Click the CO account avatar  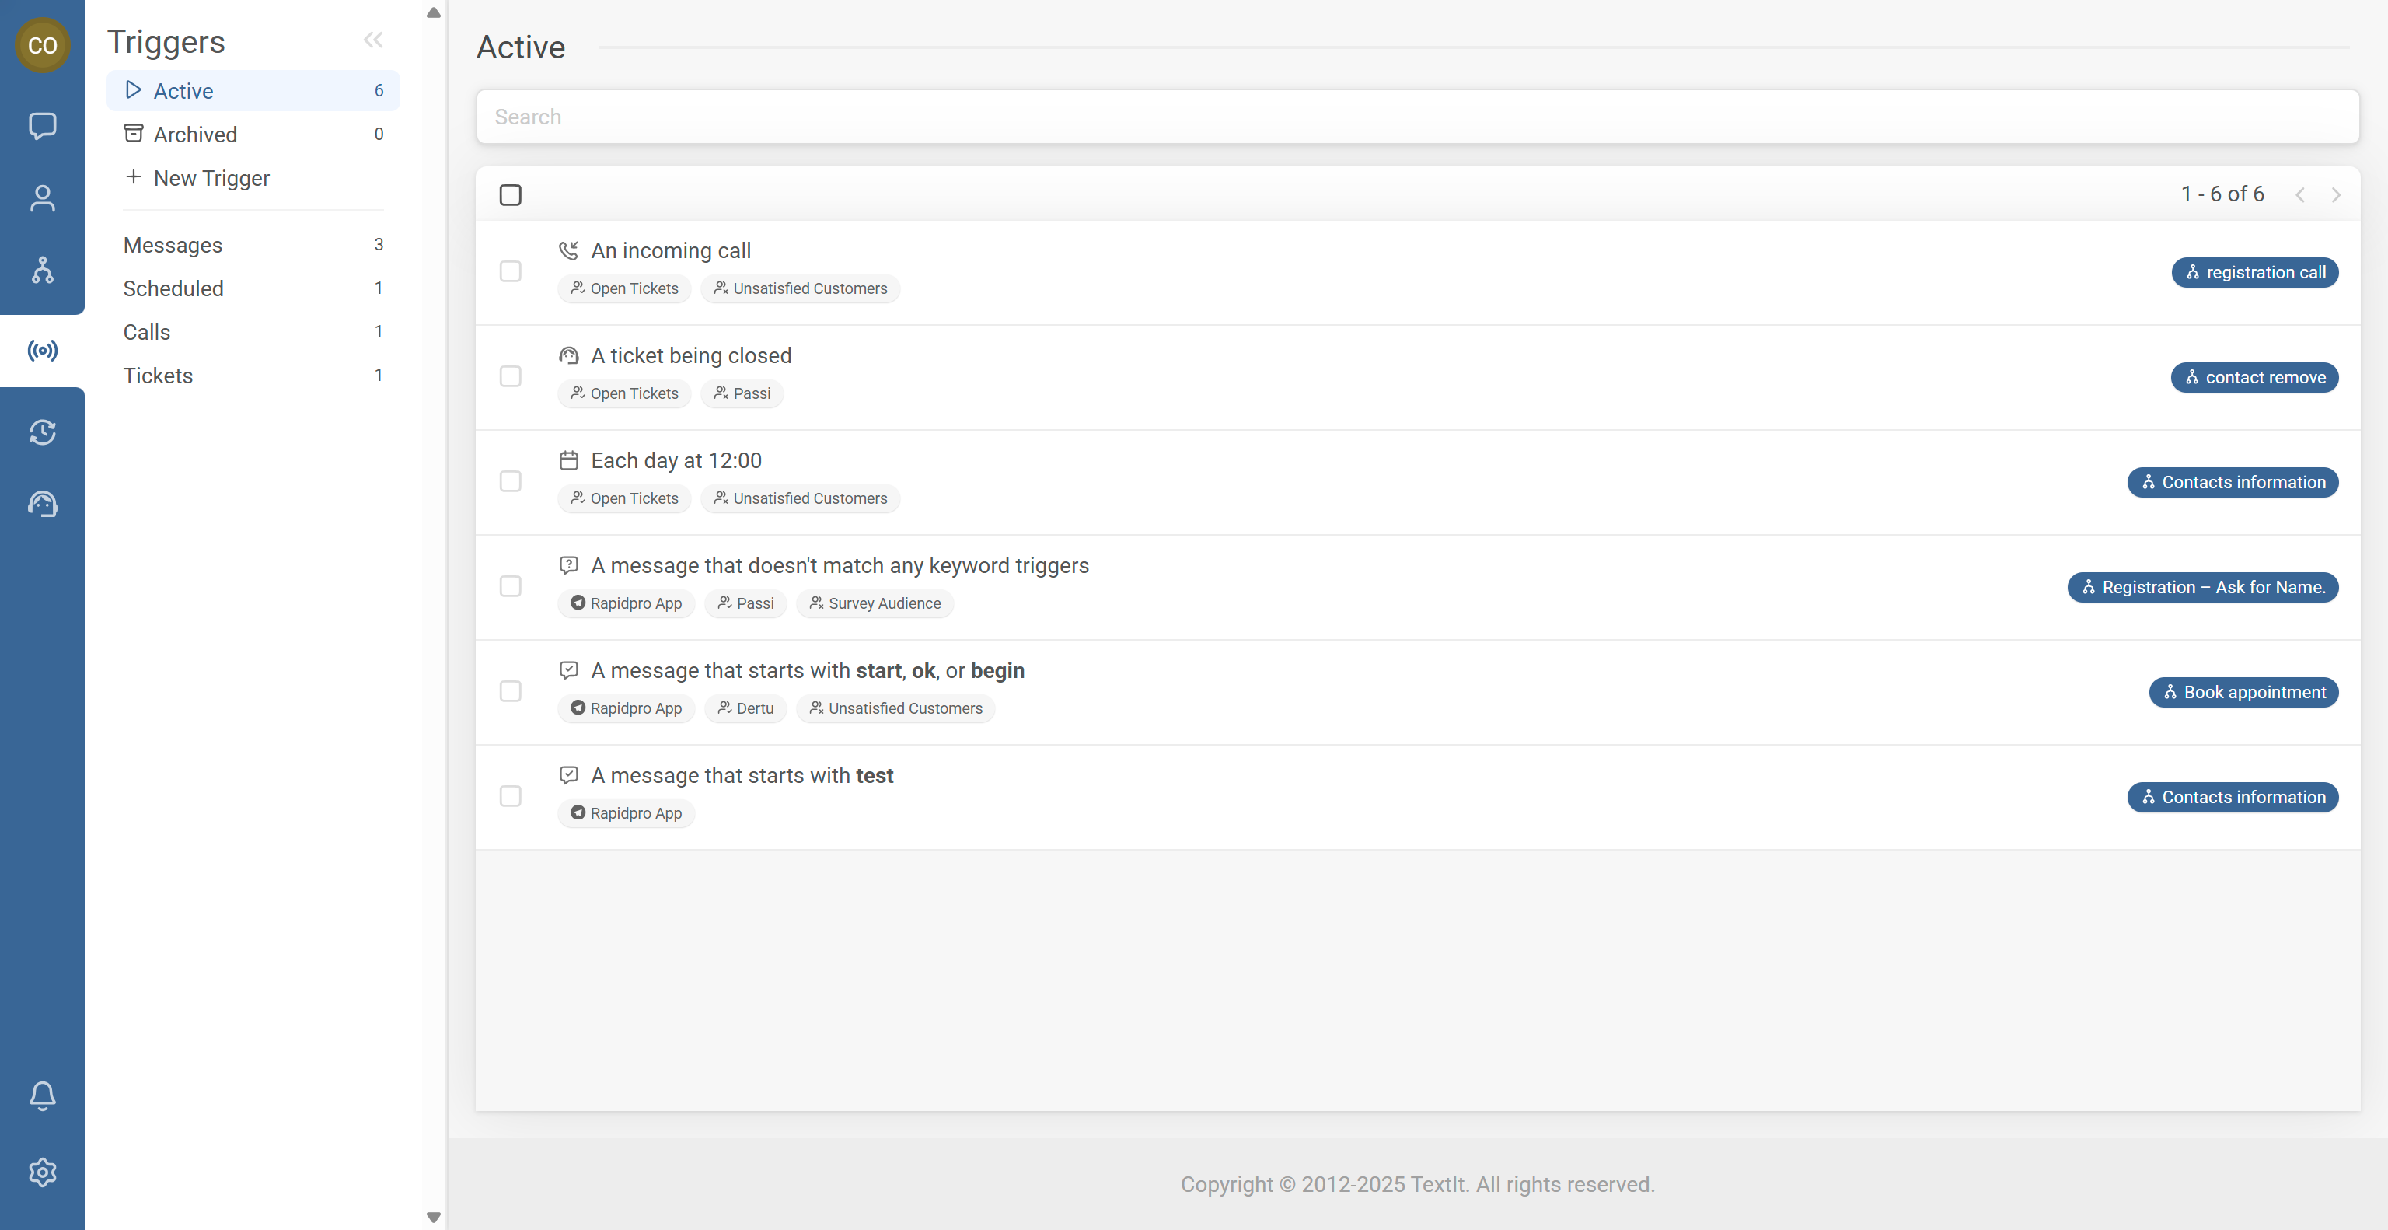pos(42,44)
